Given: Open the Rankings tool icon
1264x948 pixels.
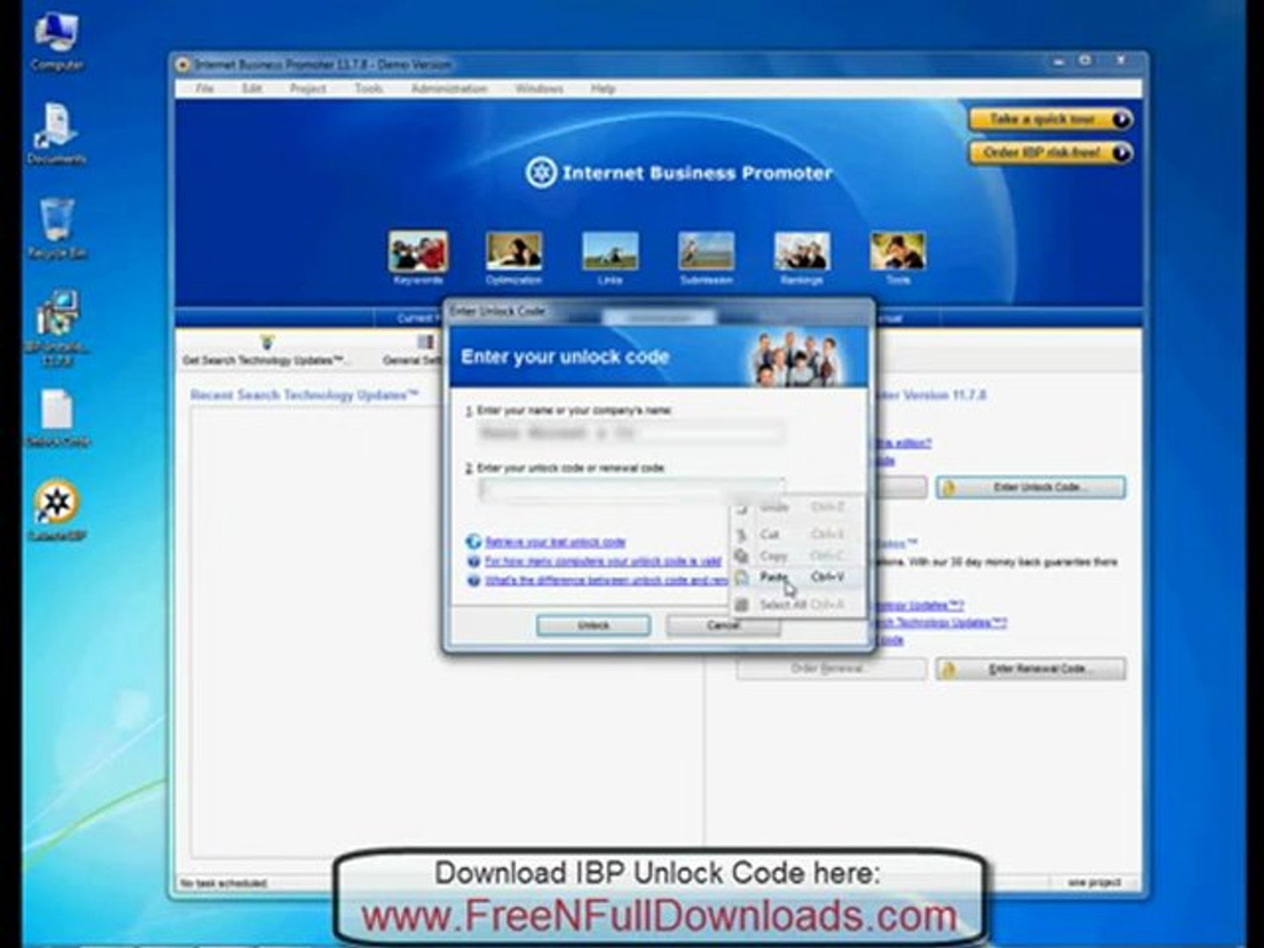Looking at the screenshot, I should pyautogui.click(x=801, y=252).
